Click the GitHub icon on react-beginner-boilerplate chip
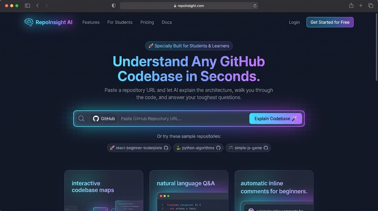The width and height of the screenshot is (378, 211). click(166, 148)
